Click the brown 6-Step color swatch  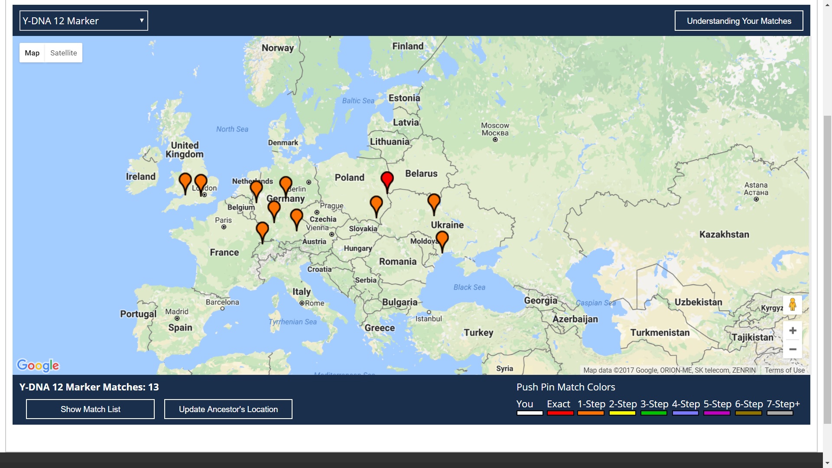748,413
